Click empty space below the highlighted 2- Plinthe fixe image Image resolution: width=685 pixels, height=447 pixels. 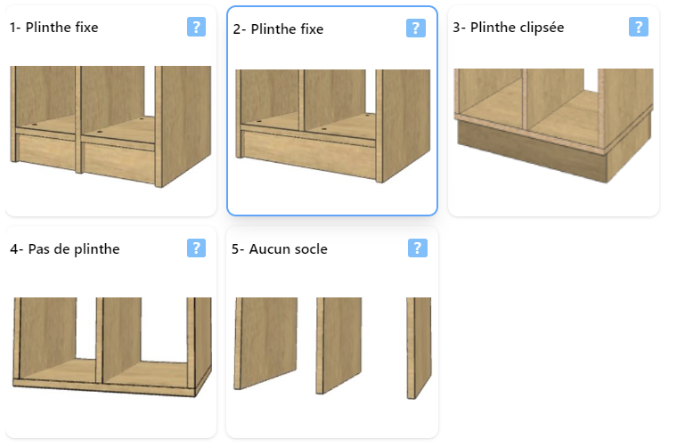[x=332, y=199]
